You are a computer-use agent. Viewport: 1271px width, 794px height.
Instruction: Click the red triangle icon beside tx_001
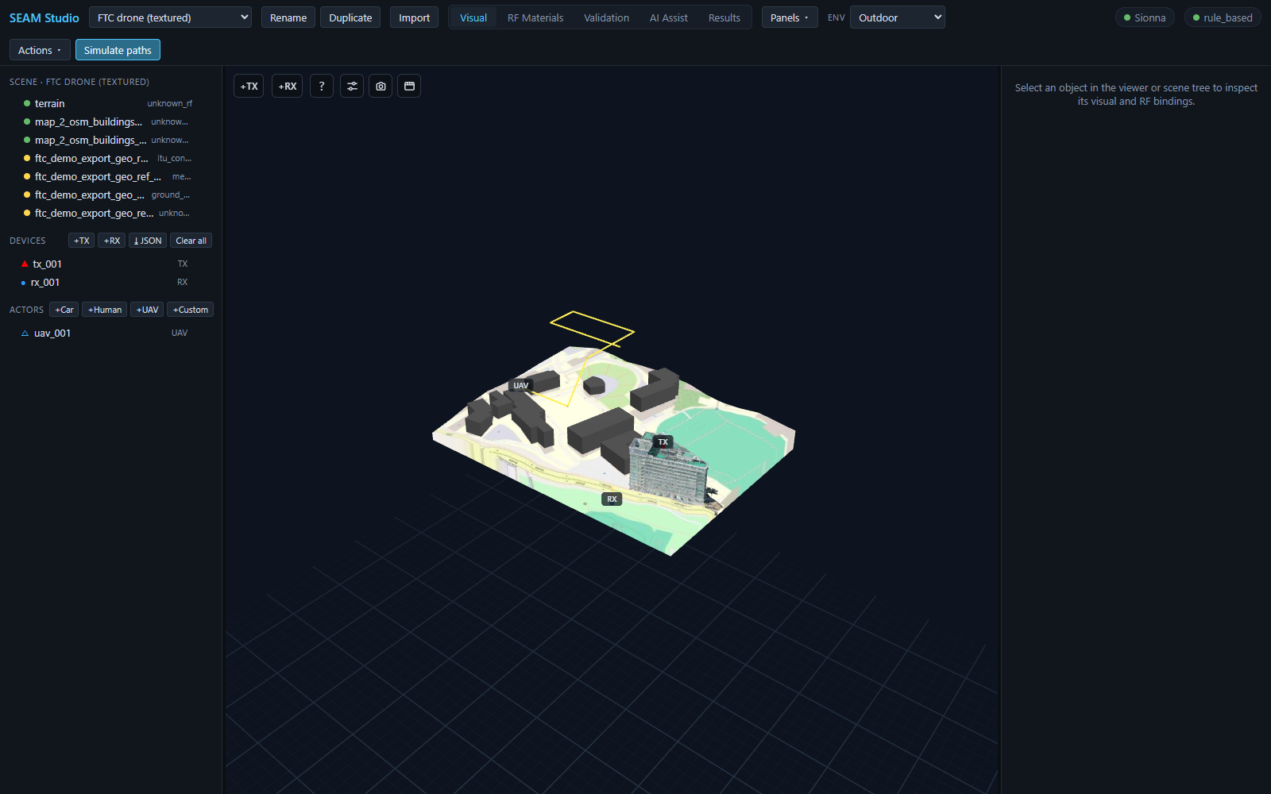click(25, 264)
